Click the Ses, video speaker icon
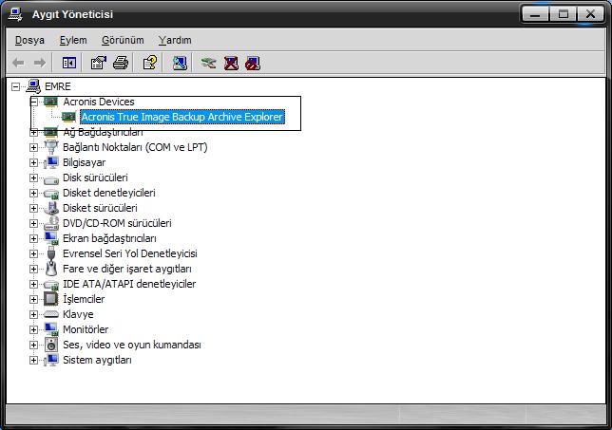 click(50, 345)
